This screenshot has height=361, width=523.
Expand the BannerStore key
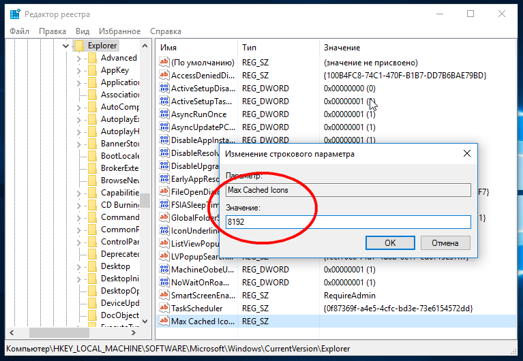coord(78,144)
